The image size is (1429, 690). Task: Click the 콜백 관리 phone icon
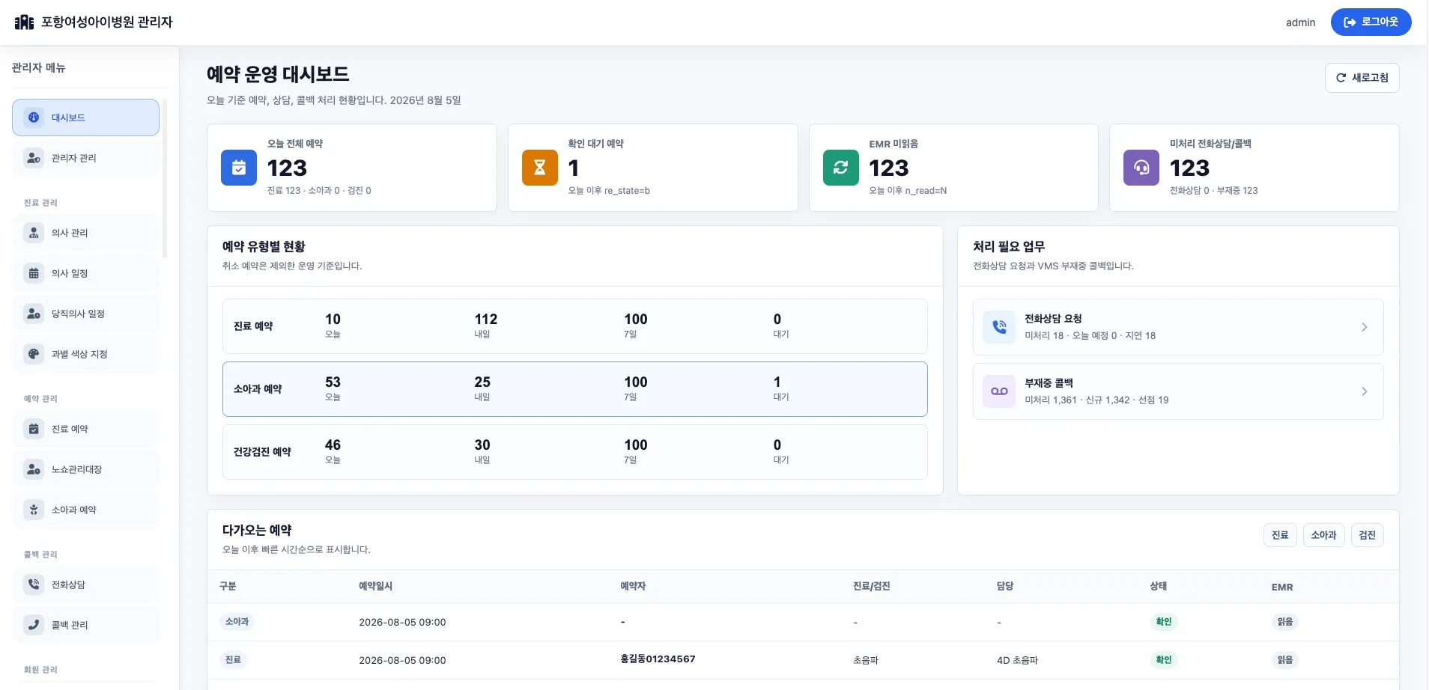click(x=34, y=625)
